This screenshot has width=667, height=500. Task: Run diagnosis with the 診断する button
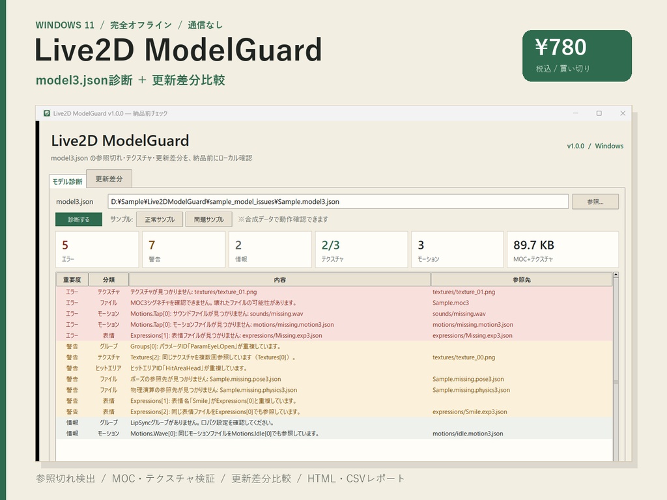click(79, 219)
